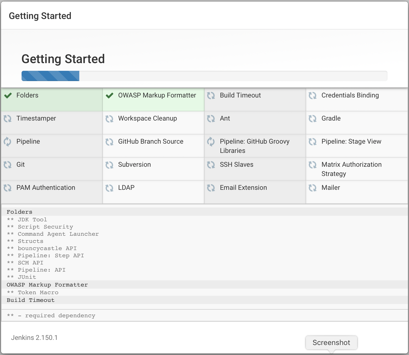Click the pending icon beside Git
Image resolution: width=409 pixels, height=355 pixels.
pyautogui.click(x=8, y=165)
